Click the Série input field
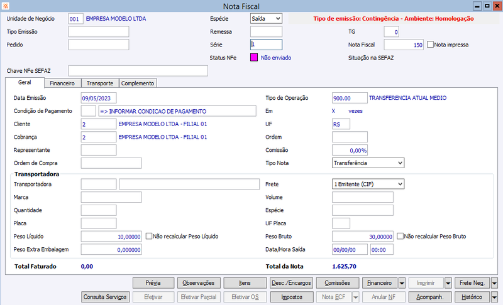 pos(266,45)
